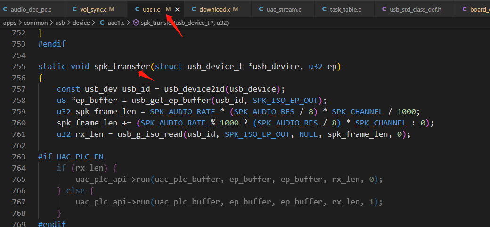This screenshot has height=227, width=490.
Task: Click the C file icon on task_table.c tab
Action: (x=324, y=9)
